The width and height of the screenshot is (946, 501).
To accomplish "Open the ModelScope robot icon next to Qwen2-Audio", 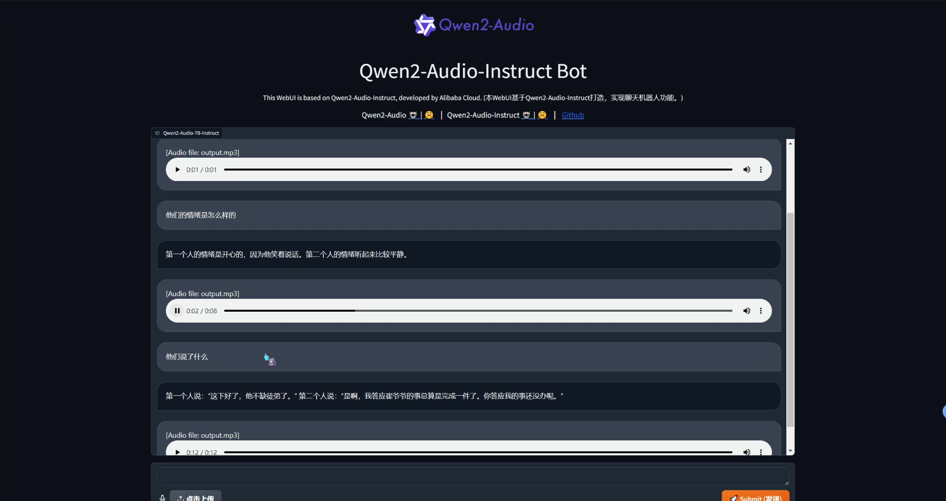I will (413, 115).
